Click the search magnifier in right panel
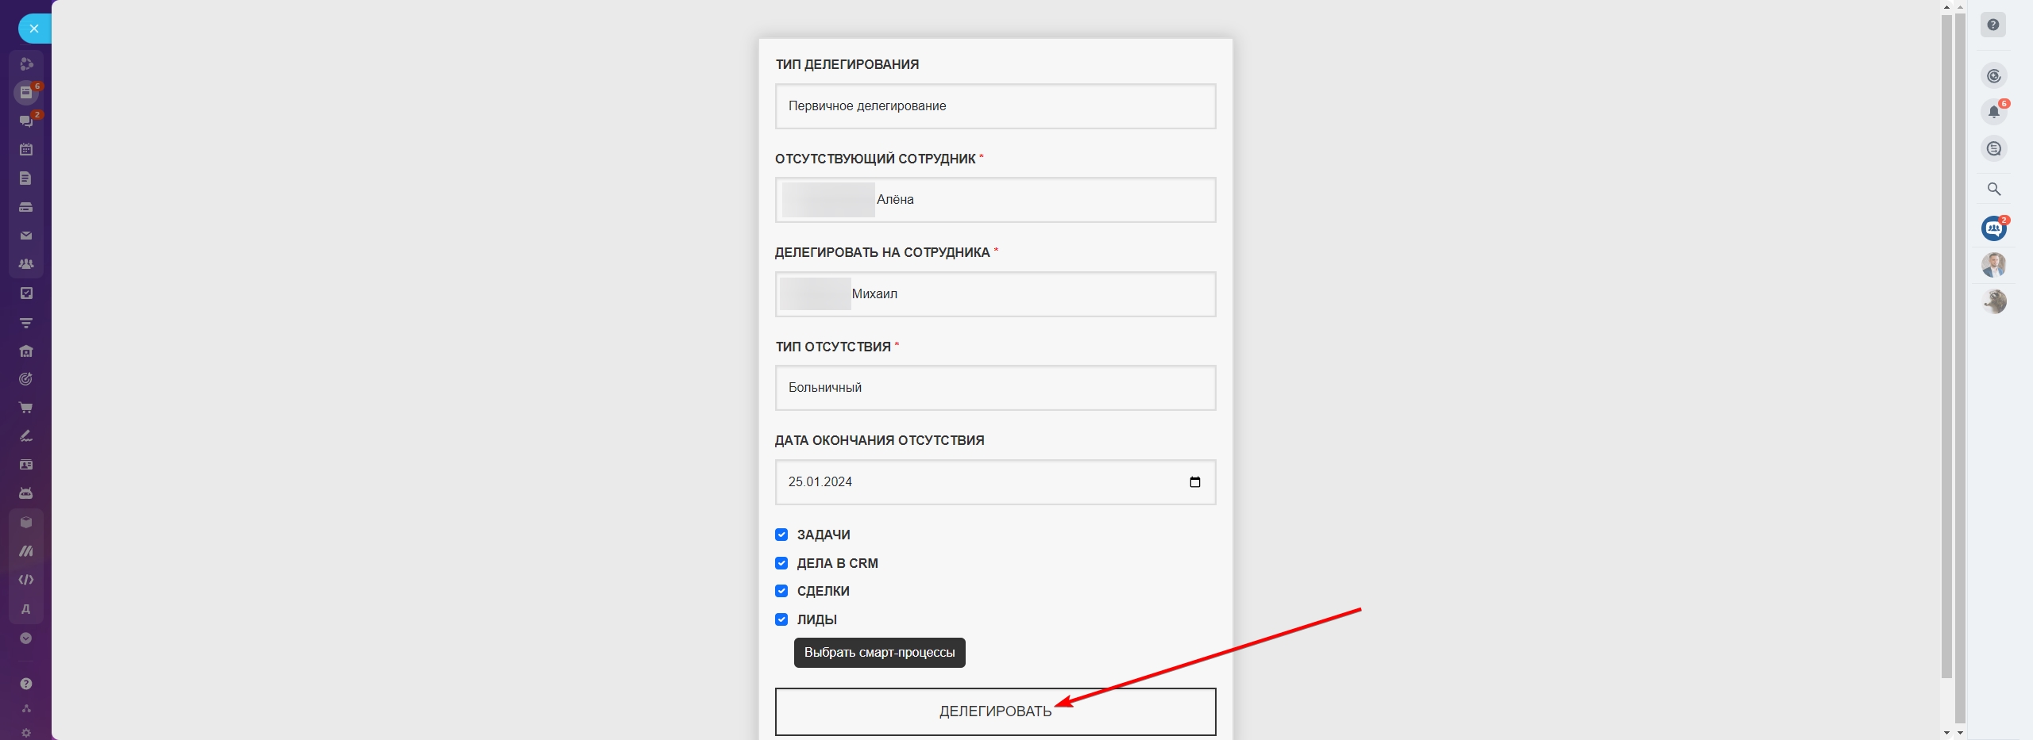The width and height of the screenshot is (2033, 740). [1993, 189]
